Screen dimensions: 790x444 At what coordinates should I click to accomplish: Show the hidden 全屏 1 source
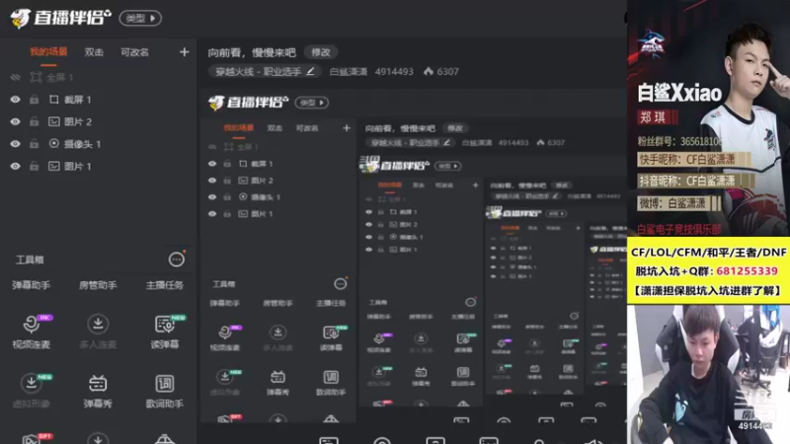click(15, 77)
